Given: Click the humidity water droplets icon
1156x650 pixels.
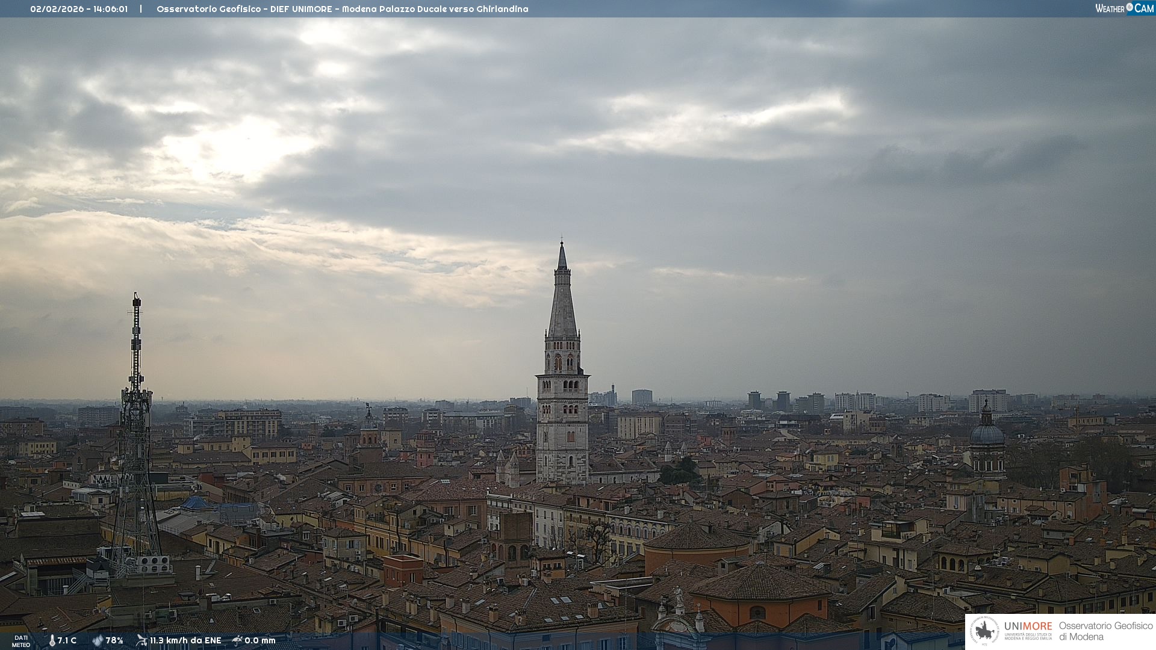Looking at the screenshot, I should [98, 640].
